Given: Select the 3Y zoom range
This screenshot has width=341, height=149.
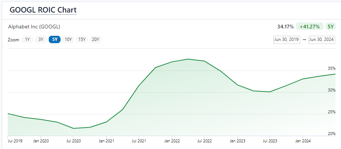Looking at the screenshot, I should (x=41, y=39).
